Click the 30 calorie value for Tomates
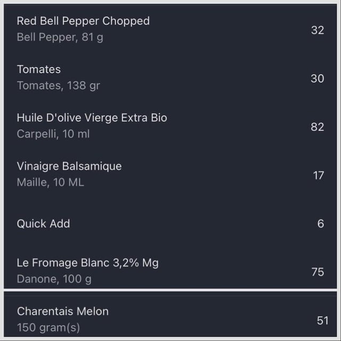The width and height of the screenshot is (341, 341). tap(318, 78)
